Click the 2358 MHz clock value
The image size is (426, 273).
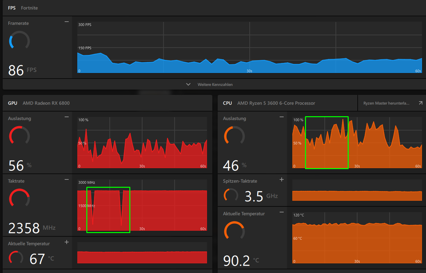point(32,228)
